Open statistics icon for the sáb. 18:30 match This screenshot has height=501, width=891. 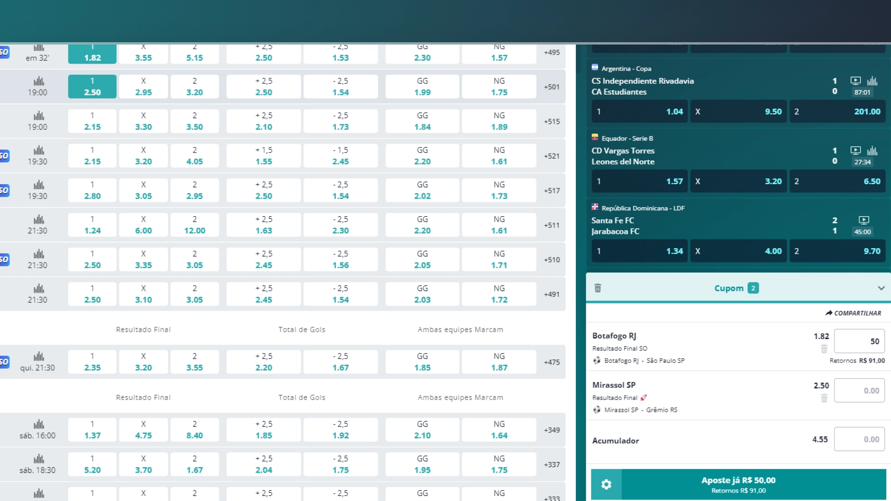(x=39, y=459)
